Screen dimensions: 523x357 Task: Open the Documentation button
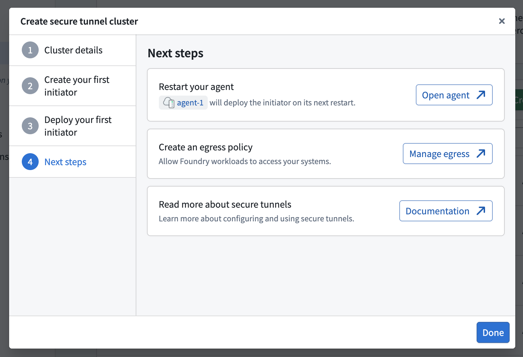click(x=446, y=211)
